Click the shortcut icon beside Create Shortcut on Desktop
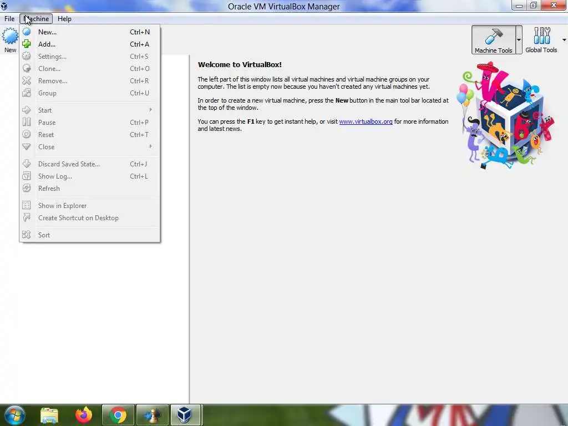The height and width of the screenshot is (426, 568). pos(27,217)
